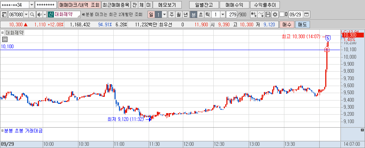Click the speaker sound icon
This screenshot has width=365, height=148.
tap(39, 14)
